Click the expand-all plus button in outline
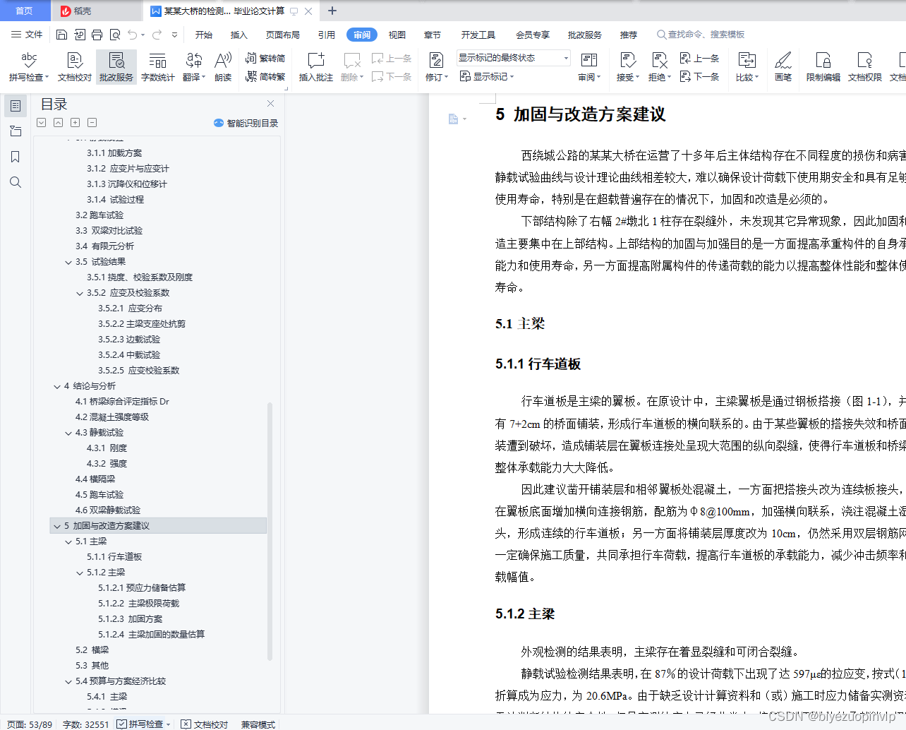The height and width of the screenshot is (730, 906). (75, 123)
